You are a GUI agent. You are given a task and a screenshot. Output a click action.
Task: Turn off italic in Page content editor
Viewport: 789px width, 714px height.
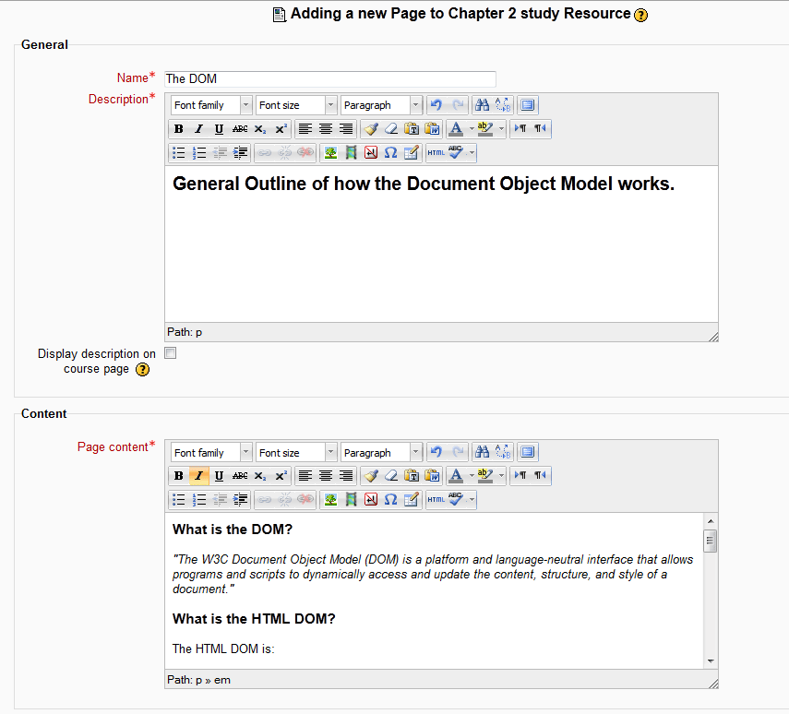click(198, 475)
